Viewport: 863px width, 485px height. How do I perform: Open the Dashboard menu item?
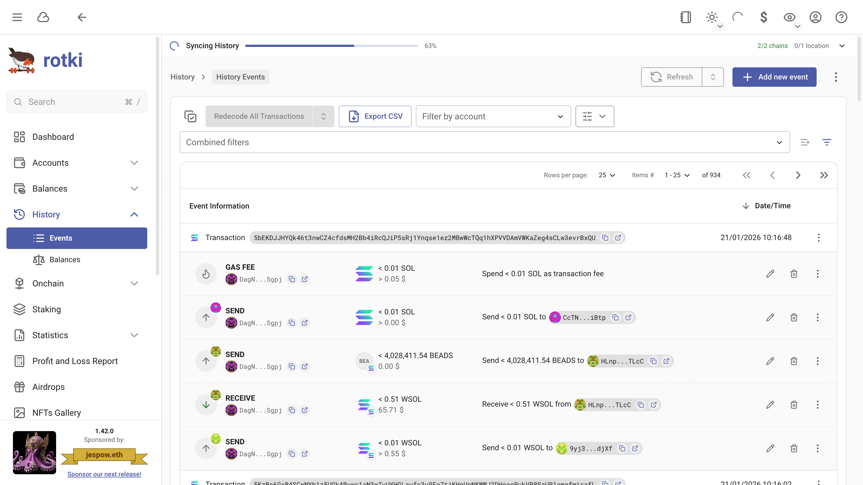pos(77,137)
